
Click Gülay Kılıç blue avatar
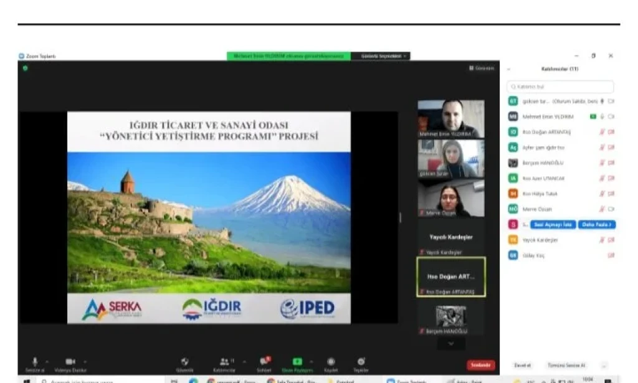(x=513, y=255)
